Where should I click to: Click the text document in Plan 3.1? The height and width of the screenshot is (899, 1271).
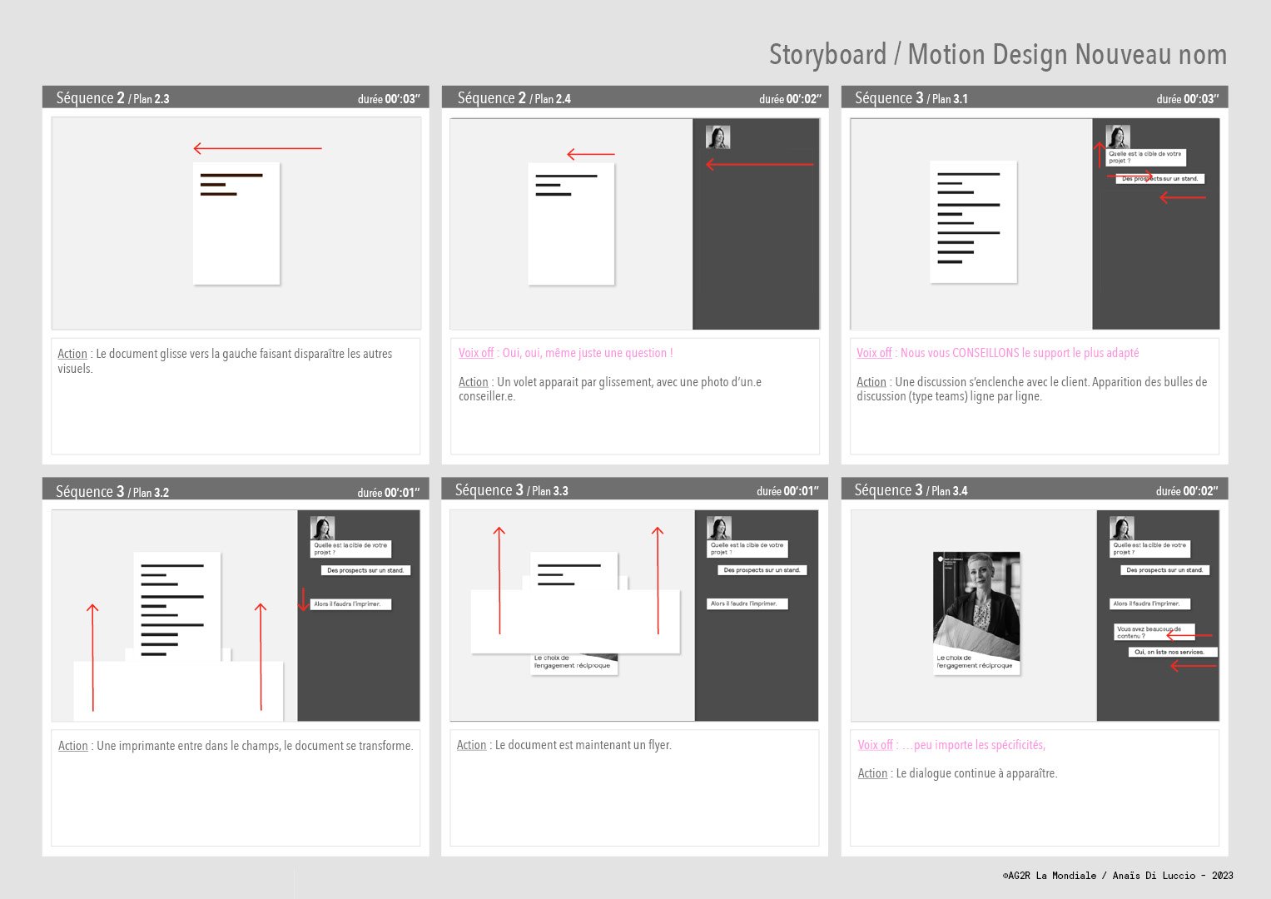point(973,221)
